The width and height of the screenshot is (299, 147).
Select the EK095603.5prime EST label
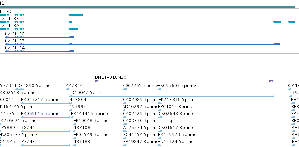tap(177, 86)
